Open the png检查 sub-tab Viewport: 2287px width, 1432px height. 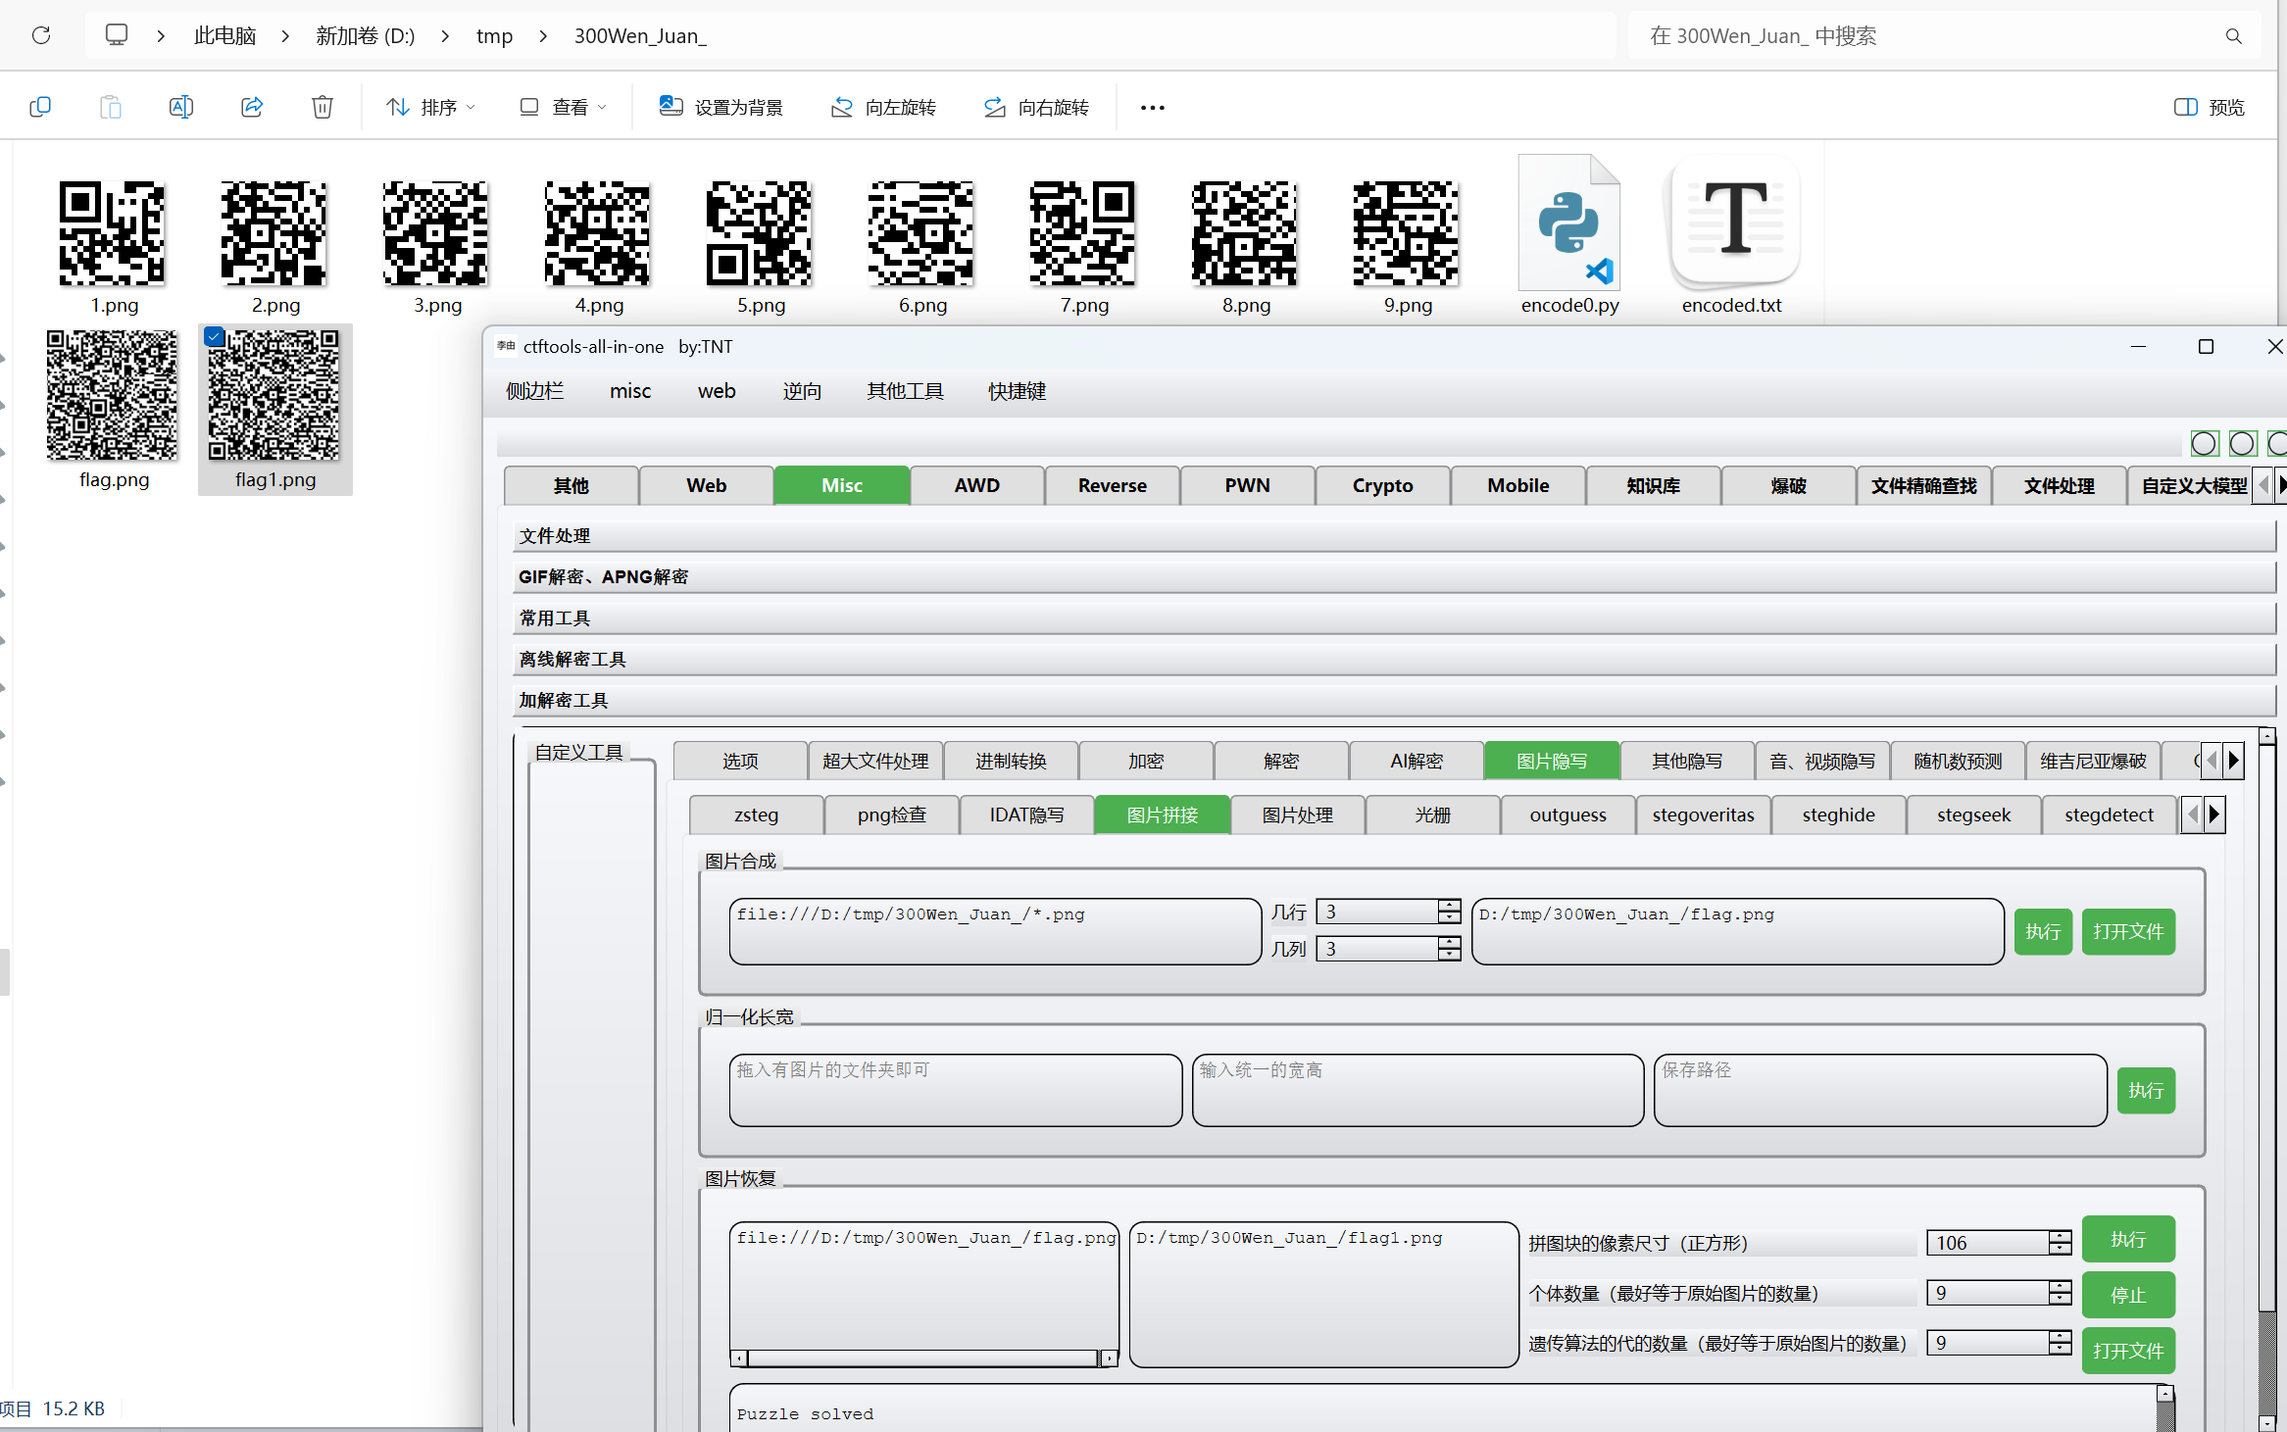tap(891, 815)
